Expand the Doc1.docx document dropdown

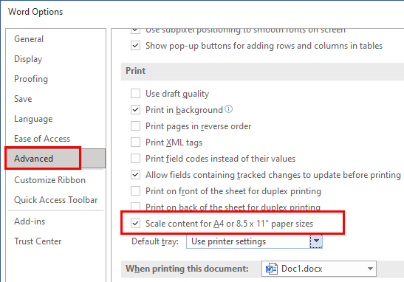point(370,269)
